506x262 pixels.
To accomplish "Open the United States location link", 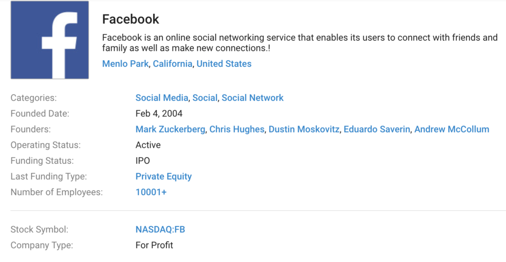I will pos(224,64).
